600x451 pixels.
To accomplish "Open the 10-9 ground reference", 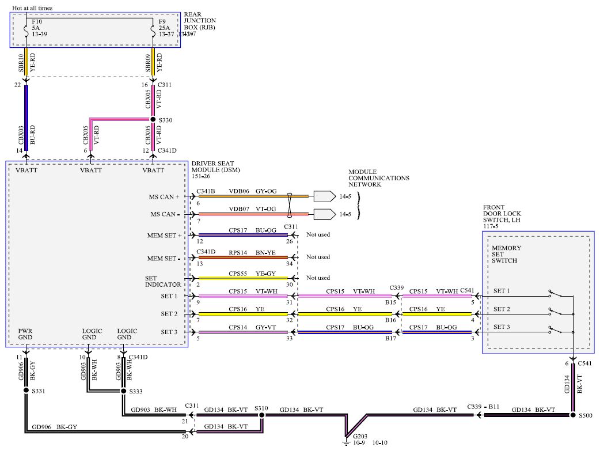I will (x=359, y=442).
